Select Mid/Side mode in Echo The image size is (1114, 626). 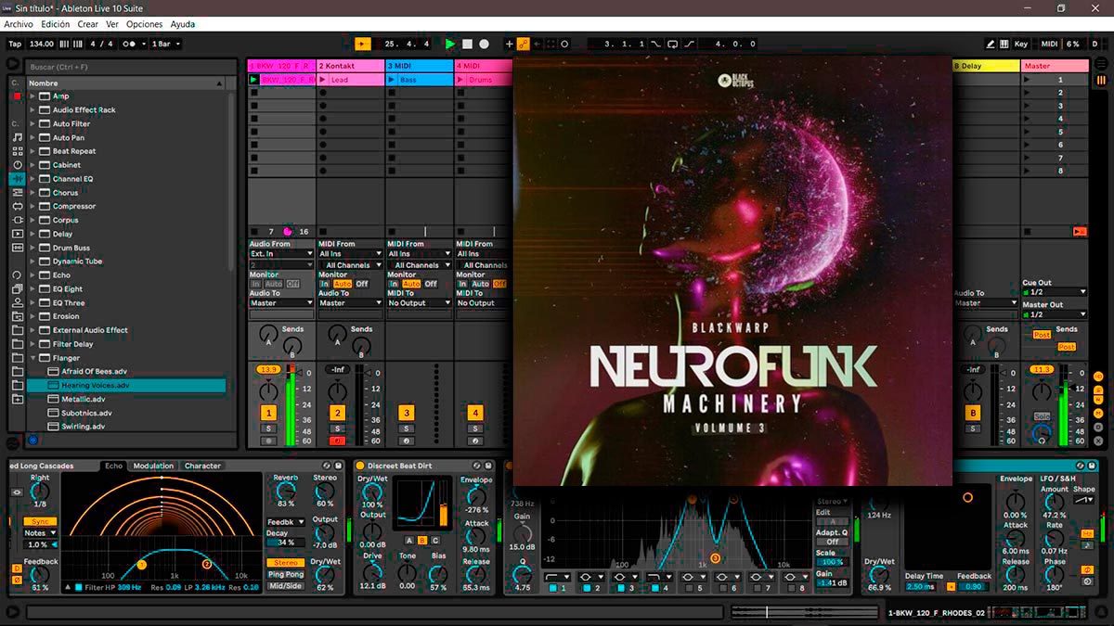pyautogui.click(x=286, y=585)
